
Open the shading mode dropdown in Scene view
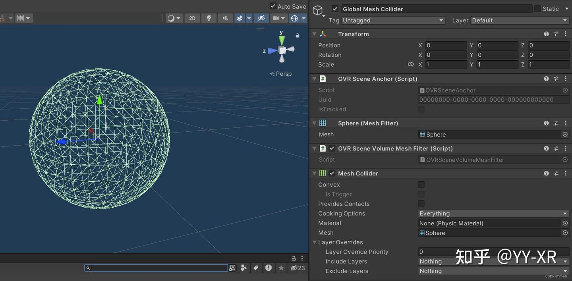coord(178,18)
